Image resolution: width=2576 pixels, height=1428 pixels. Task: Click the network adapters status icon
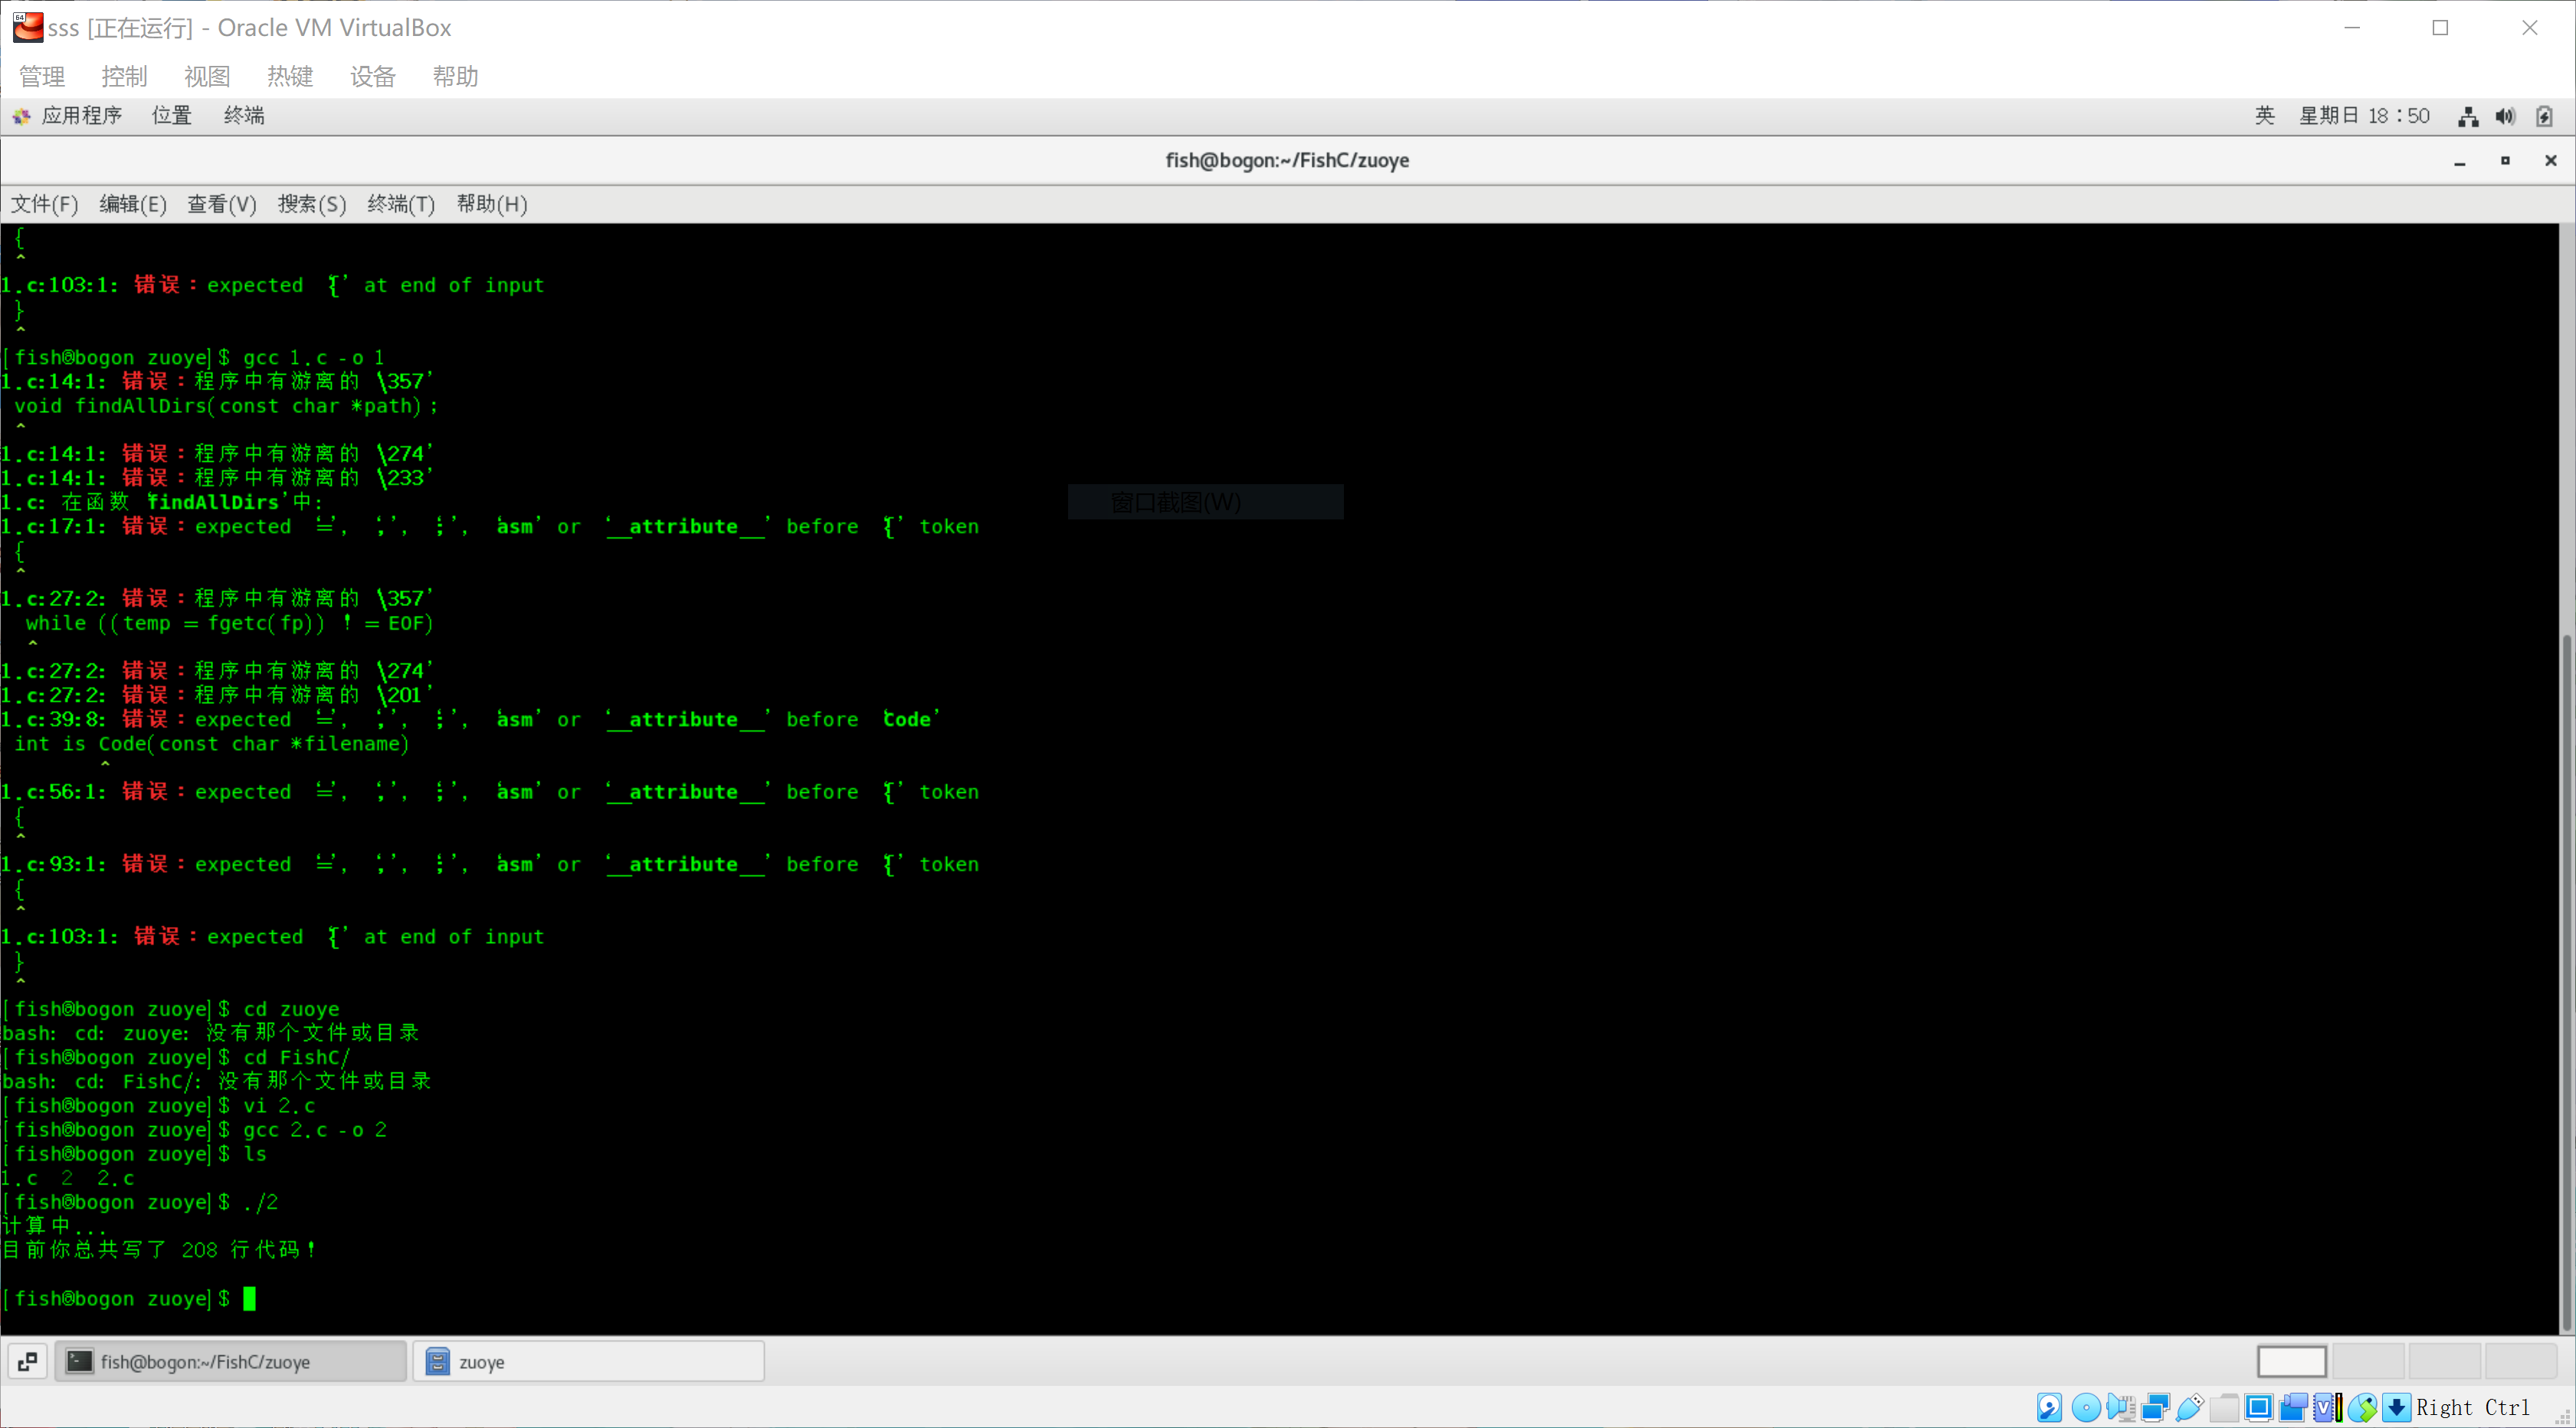coord(2155,1407)
